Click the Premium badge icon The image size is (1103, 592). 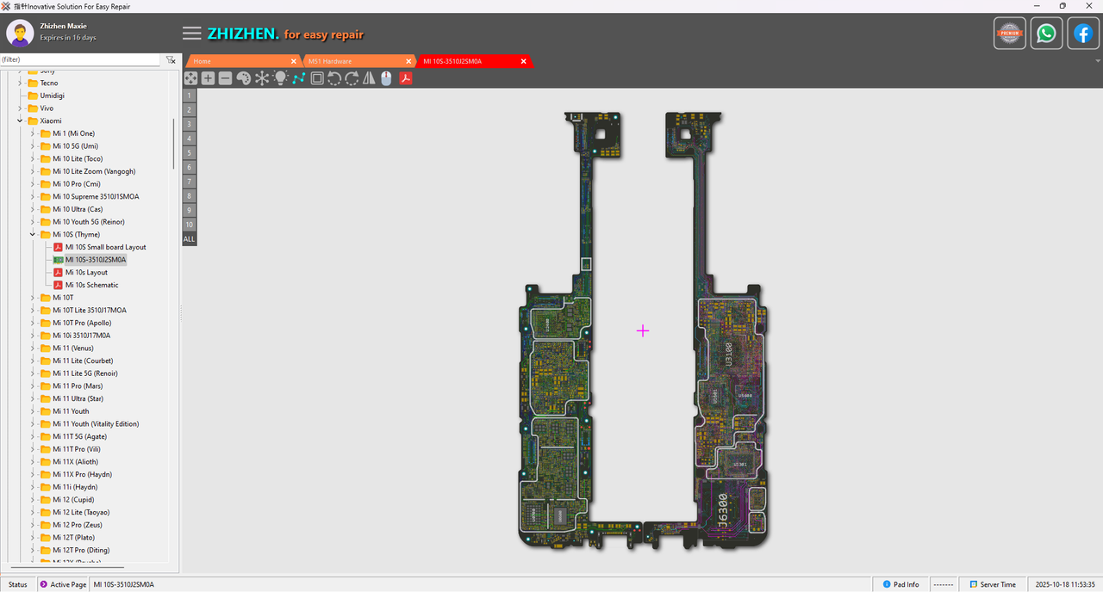point(1010,34)
